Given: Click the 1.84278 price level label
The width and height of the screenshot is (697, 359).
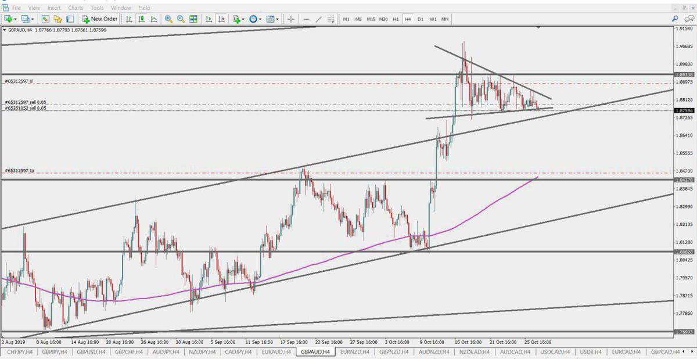Looking at the screenshot, I should pyautogui.click(x=683, y=180).
